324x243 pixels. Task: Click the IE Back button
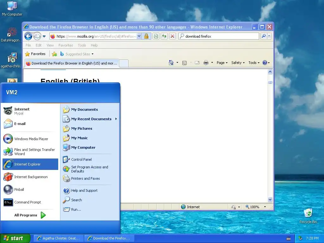[28, 36]
